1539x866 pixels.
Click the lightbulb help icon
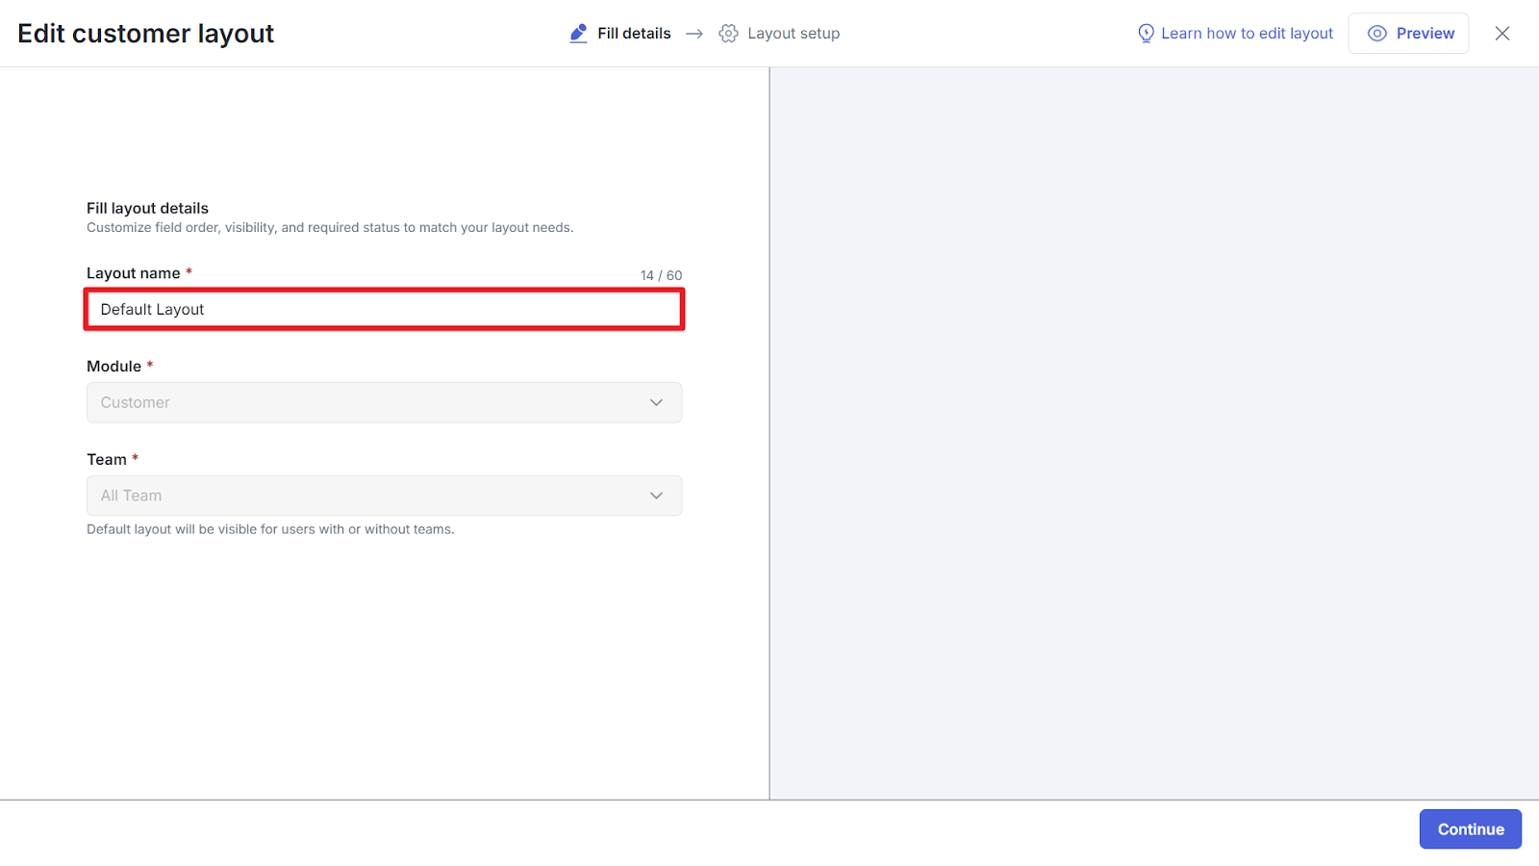(x=1146, y=34)
